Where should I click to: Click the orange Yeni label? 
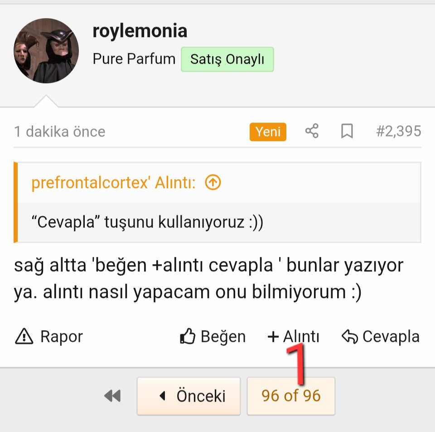(x=268, y=132)
